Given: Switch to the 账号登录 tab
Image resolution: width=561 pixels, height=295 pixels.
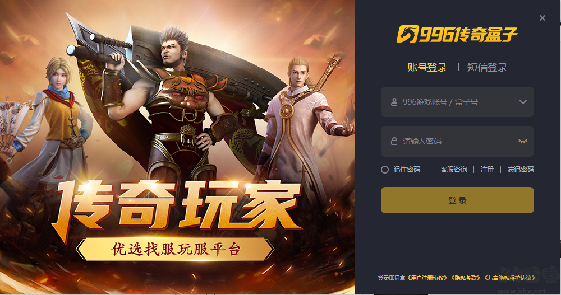Looking at the screenshot, I should click(427, 67).
